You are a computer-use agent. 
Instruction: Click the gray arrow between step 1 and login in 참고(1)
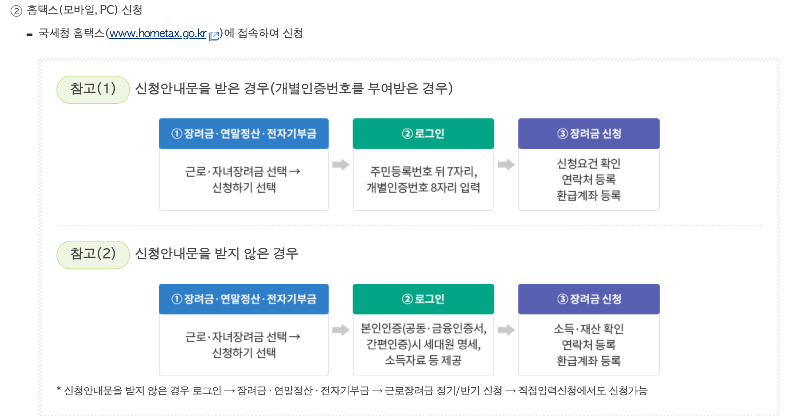341,165
